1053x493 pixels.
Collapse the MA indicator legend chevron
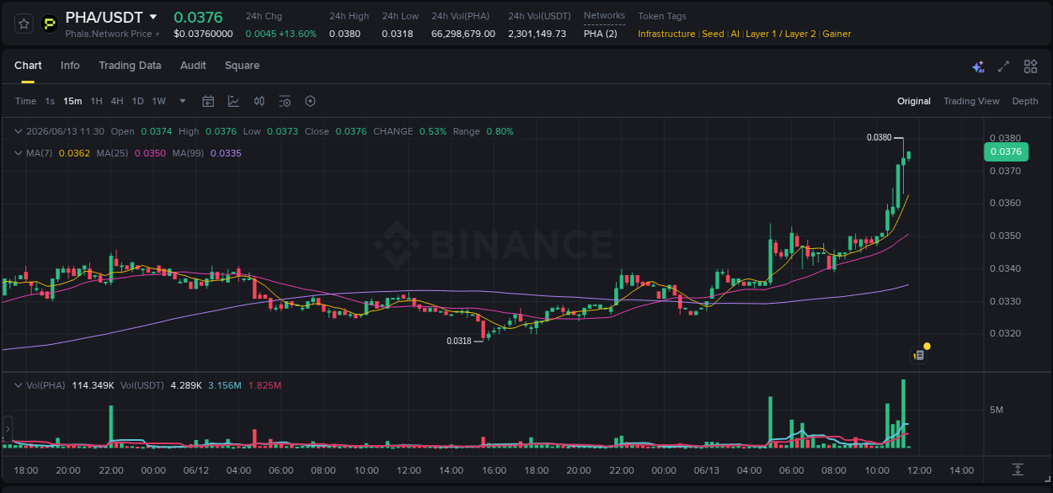[18, 153]
